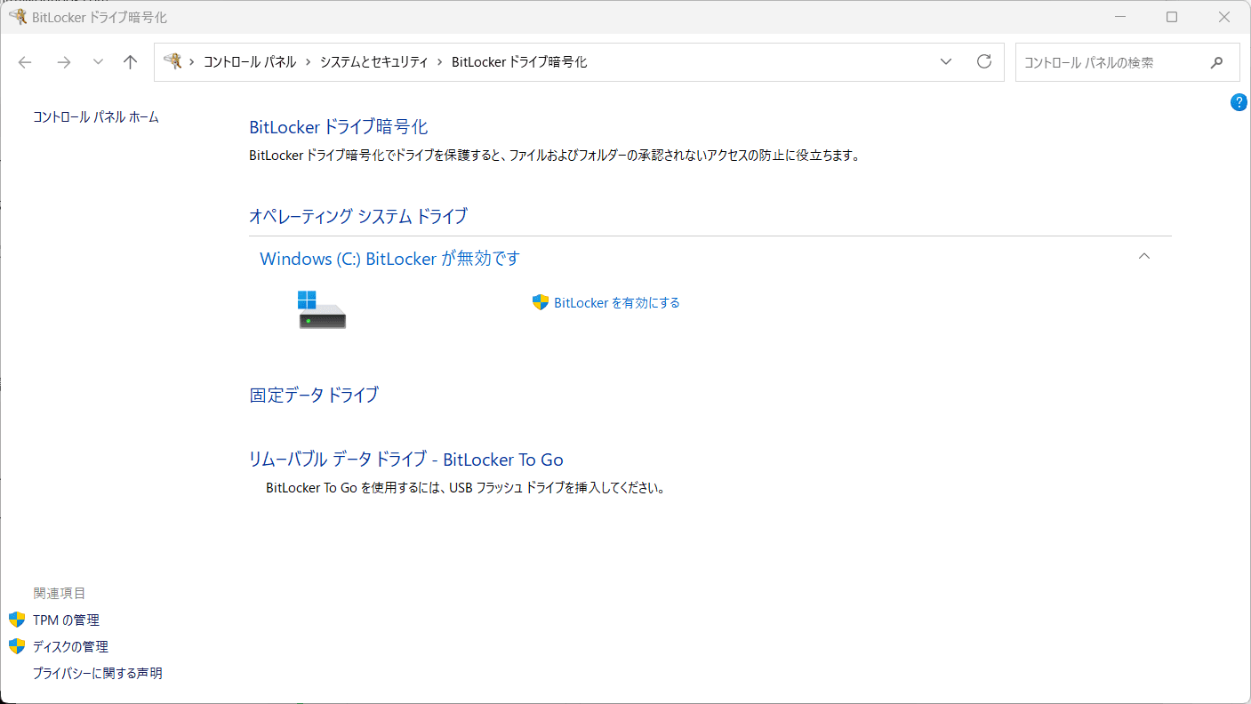The height and width of the screenshot is (704, 1251).
Task: Collapse the Windows (C:) drive section
Action: (x=1144, y=256)
